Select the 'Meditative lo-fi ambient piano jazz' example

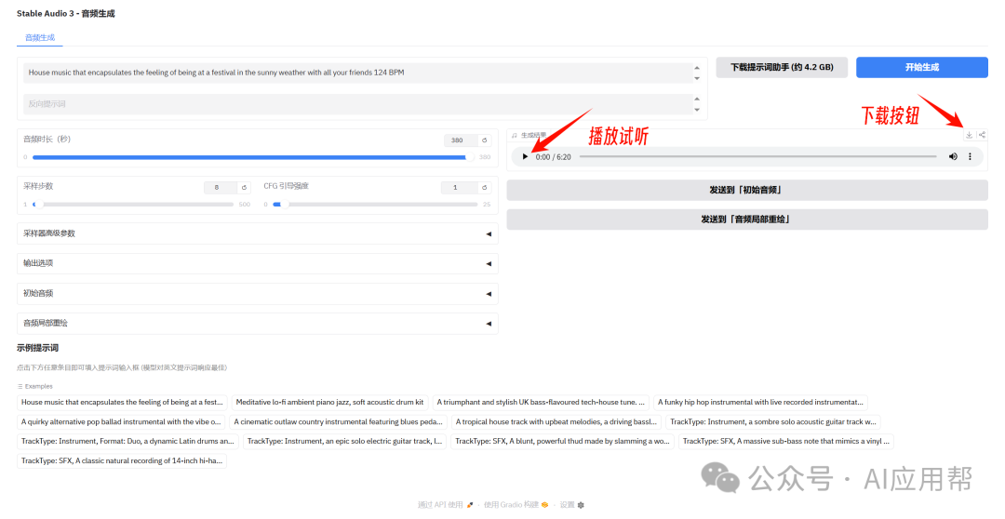(x=329, y=403)
